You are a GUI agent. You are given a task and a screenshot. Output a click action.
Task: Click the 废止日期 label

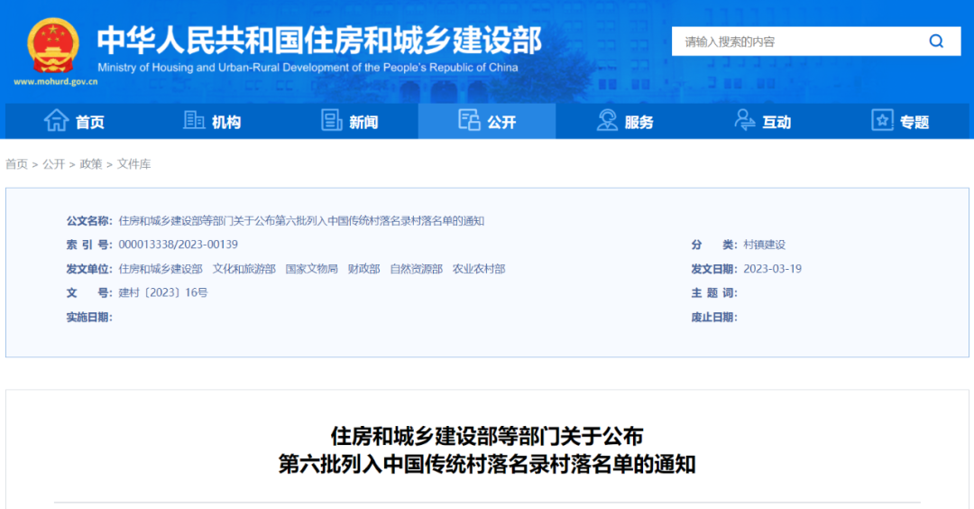714,317
